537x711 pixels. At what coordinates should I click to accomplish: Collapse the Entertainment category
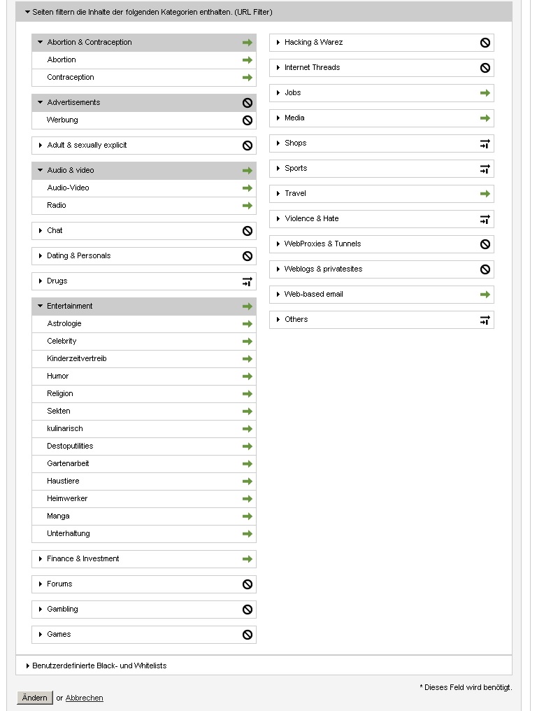point(41,307)
